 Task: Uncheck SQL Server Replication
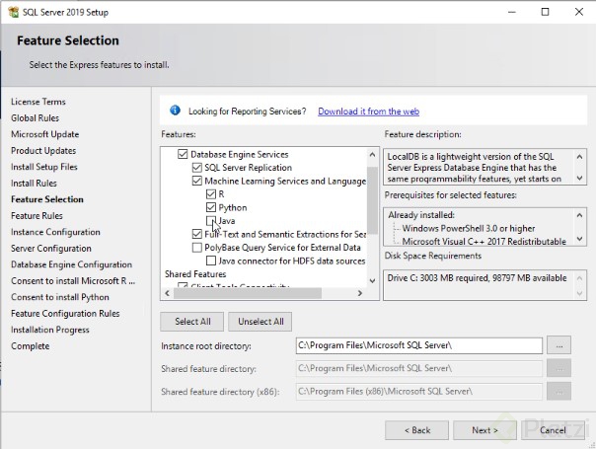tap(197, 168)
